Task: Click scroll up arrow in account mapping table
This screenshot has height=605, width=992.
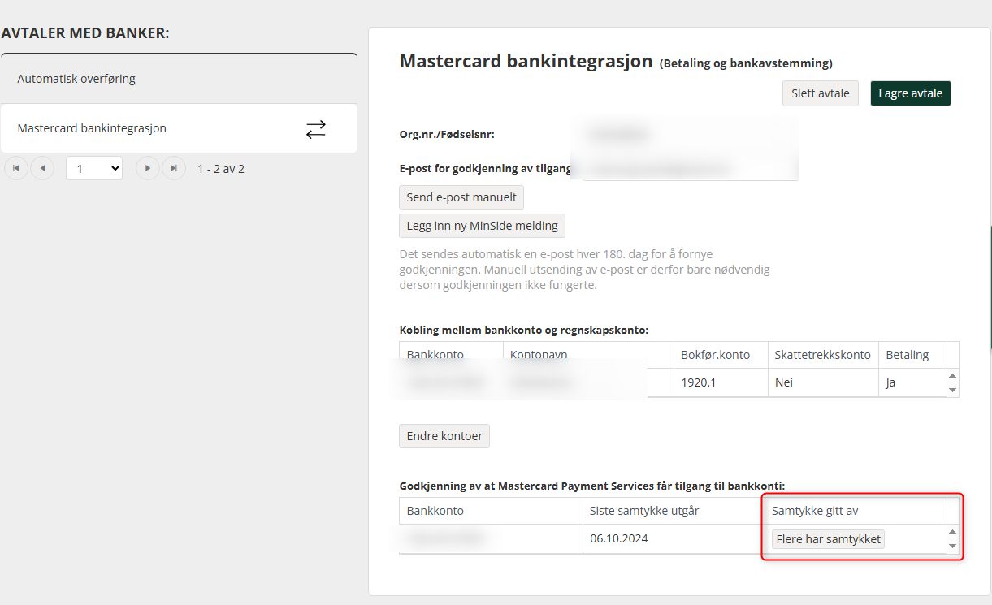Action: [x=953, y=376]
